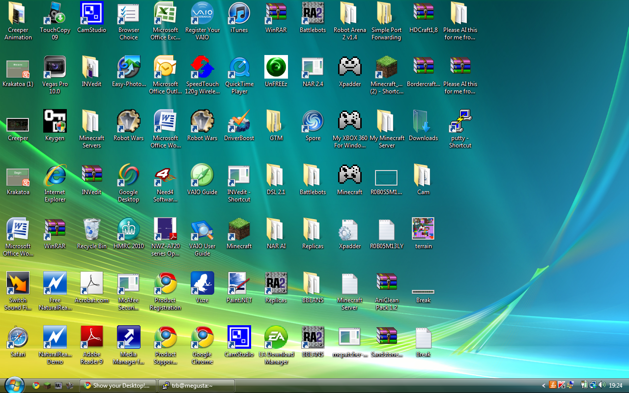Open the VAIO Guide compass icon
The width and height of the screenshot is (629, 393).
202,175
